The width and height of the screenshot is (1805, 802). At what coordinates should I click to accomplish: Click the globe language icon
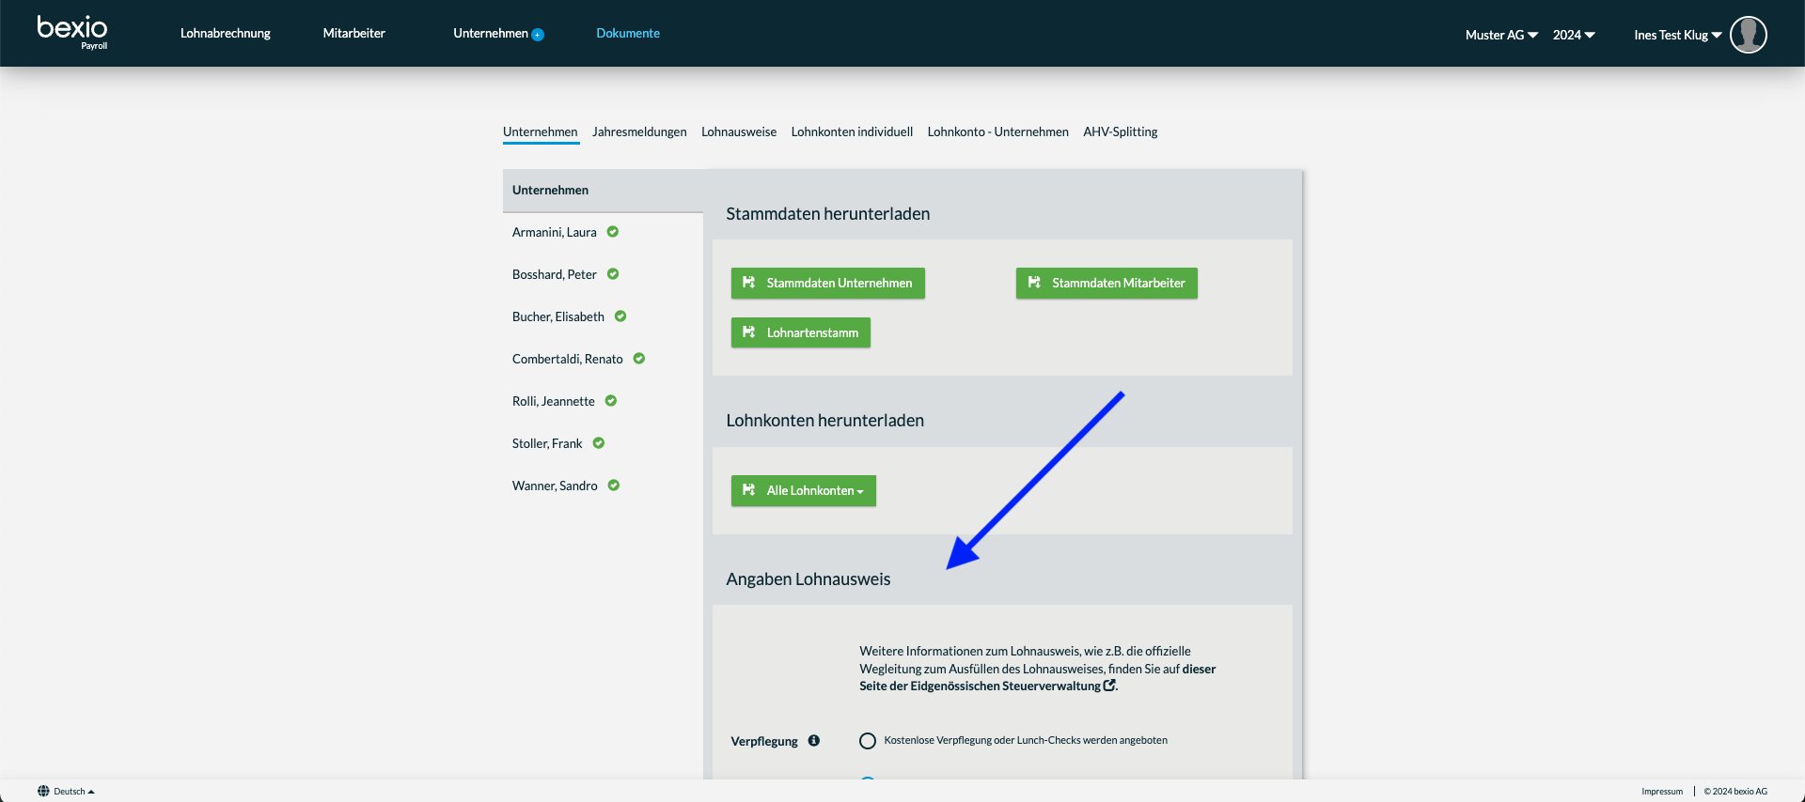coord(43,791)
